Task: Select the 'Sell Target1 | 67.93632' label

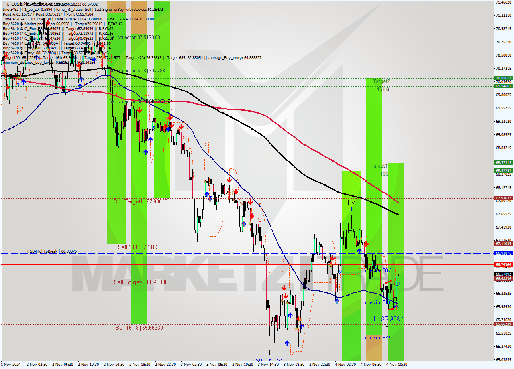Action: tap(141, 202)
